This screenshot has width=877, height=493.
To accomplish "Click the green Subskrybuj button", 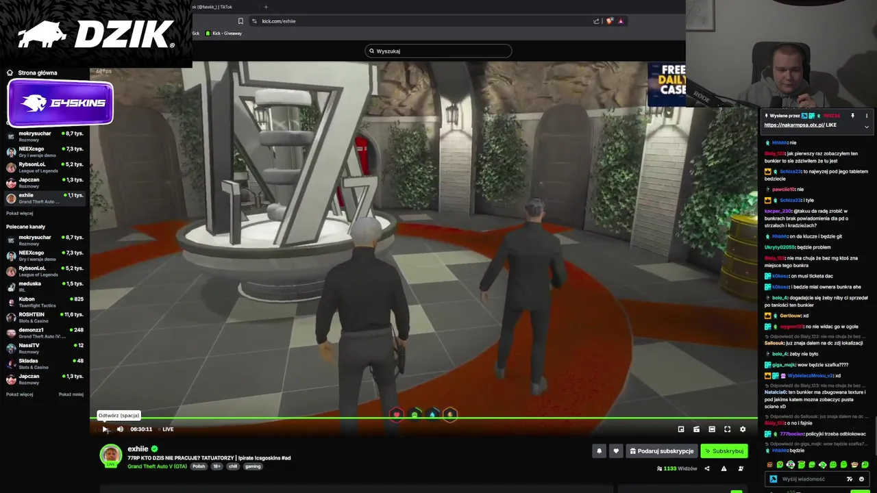I will [724, 451].
